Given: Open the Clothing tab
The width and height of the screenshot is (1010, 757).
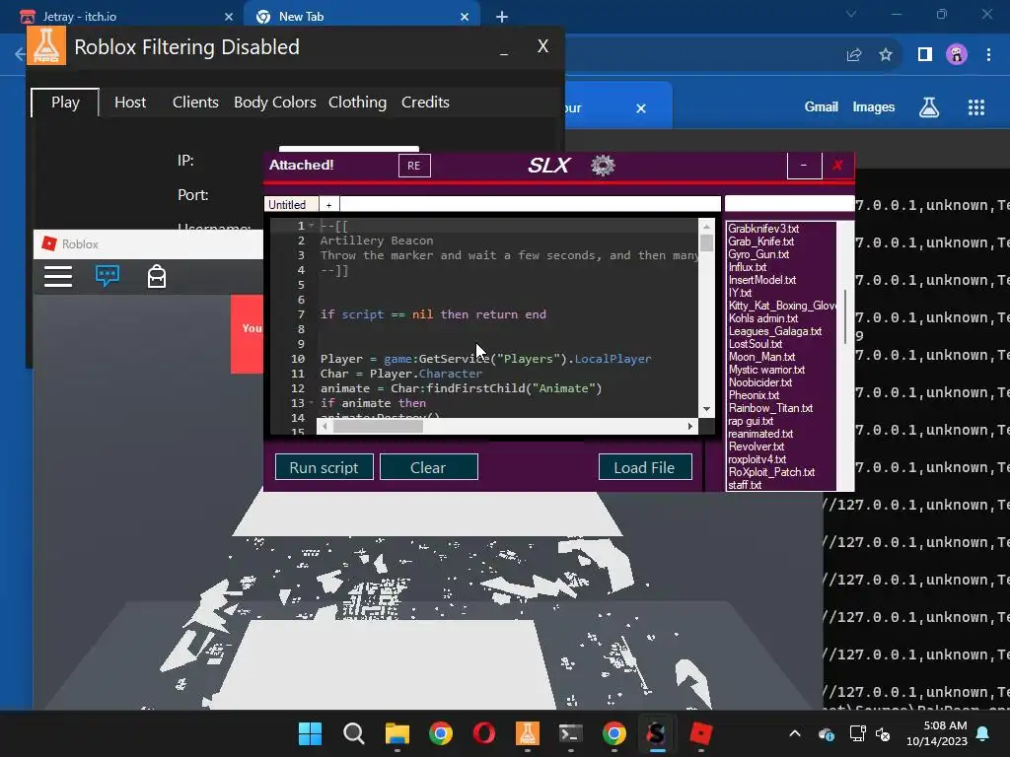Looking at the screenshot, I should pos(357,103).
